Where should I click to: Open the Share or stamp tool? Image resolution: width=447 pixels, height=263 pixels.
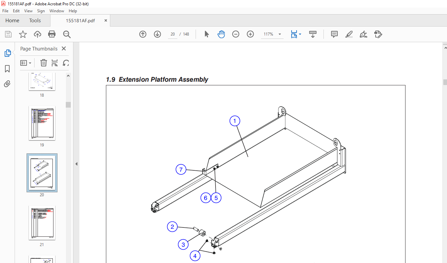tap(378, 34)
